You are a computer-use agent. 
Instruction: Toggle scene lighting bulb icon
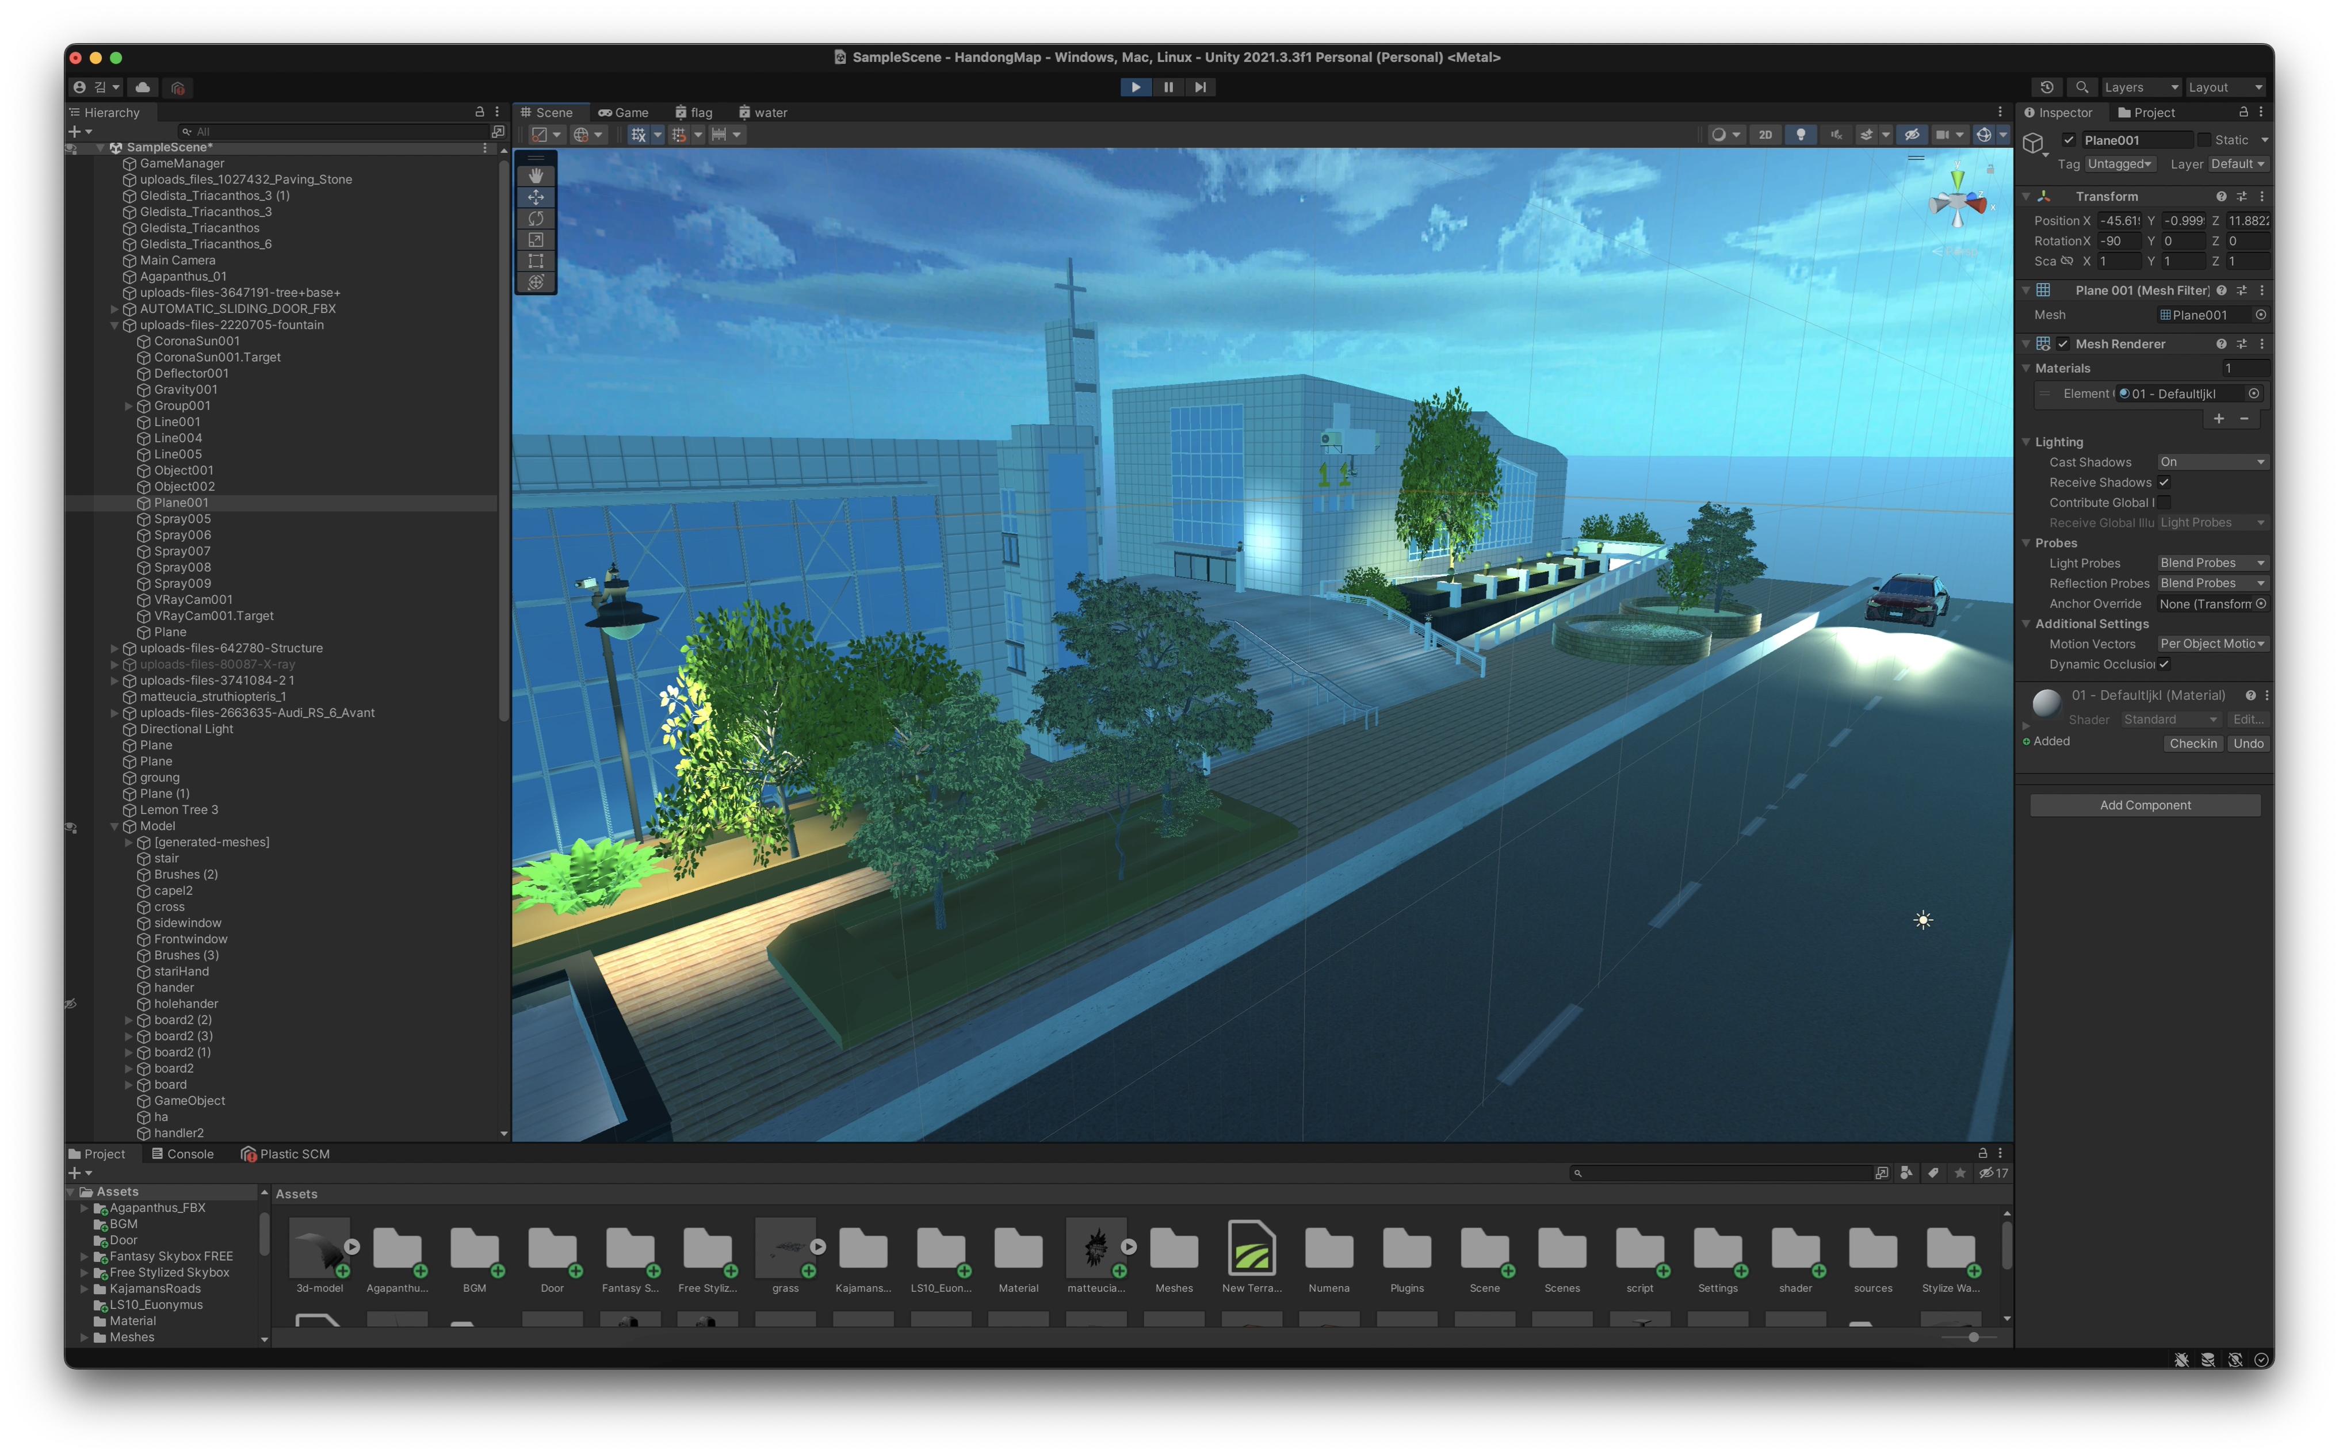coord(1801,135)
